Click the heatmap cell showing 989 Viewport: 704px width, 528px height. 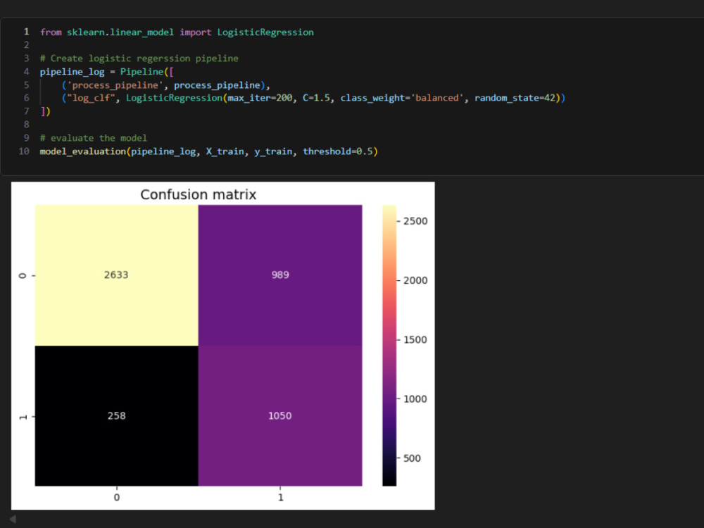click(280, 275)
